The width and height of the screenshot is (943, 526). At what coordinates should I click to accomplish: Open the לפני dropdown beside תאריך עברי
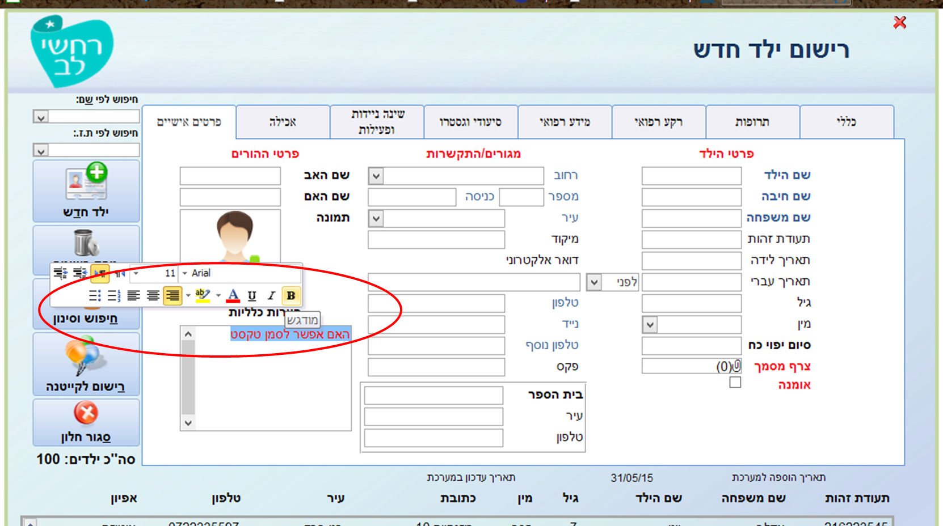594,282
